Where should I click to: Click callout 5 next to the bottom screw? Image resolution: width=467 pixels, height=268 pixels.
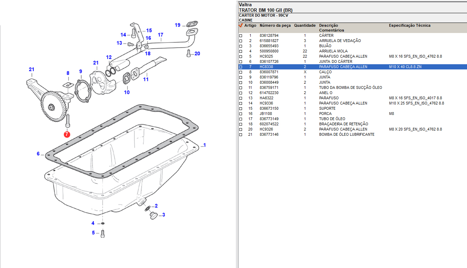click(93, 233)
